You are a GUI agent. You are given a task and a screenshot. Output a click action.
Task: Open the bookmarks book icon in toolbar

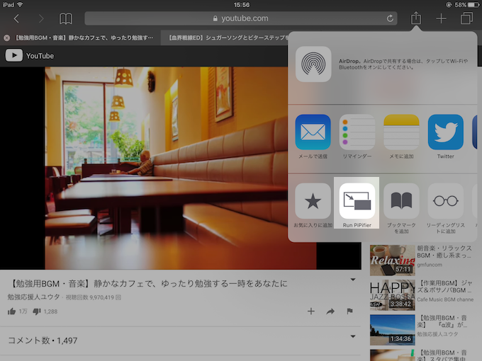pos(66,18)
